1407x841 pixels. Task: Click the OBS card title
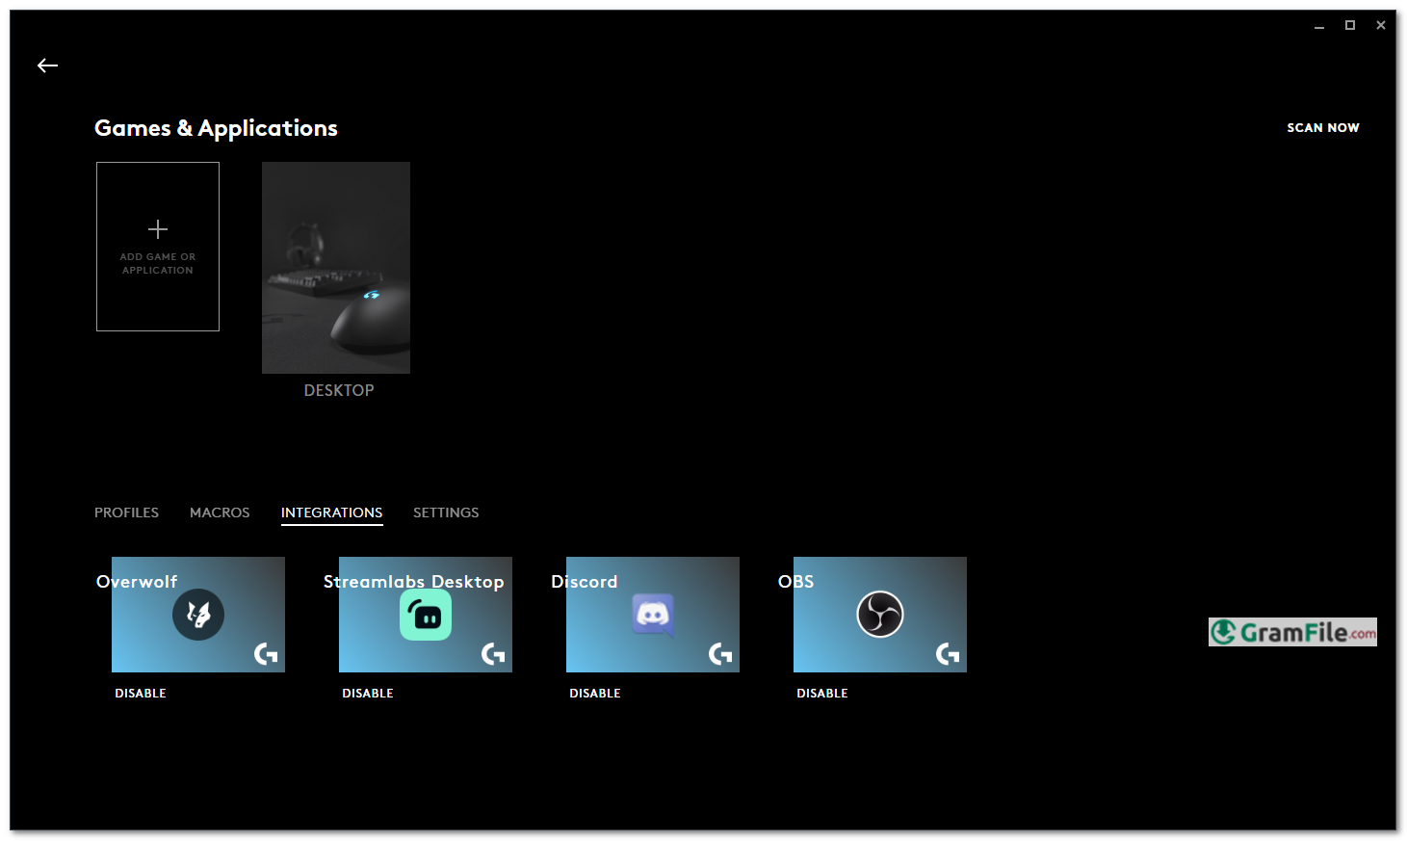tap(796, 582)
